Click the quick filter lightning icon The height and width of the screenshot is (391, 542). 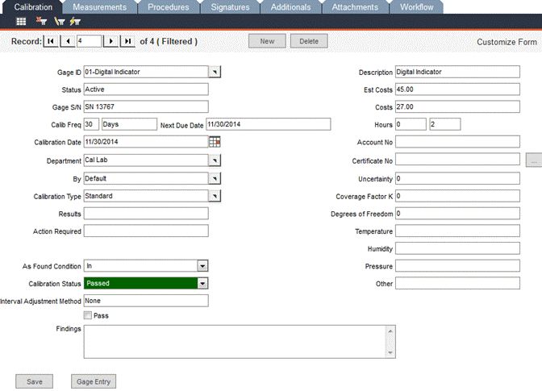tap(74, 22)
